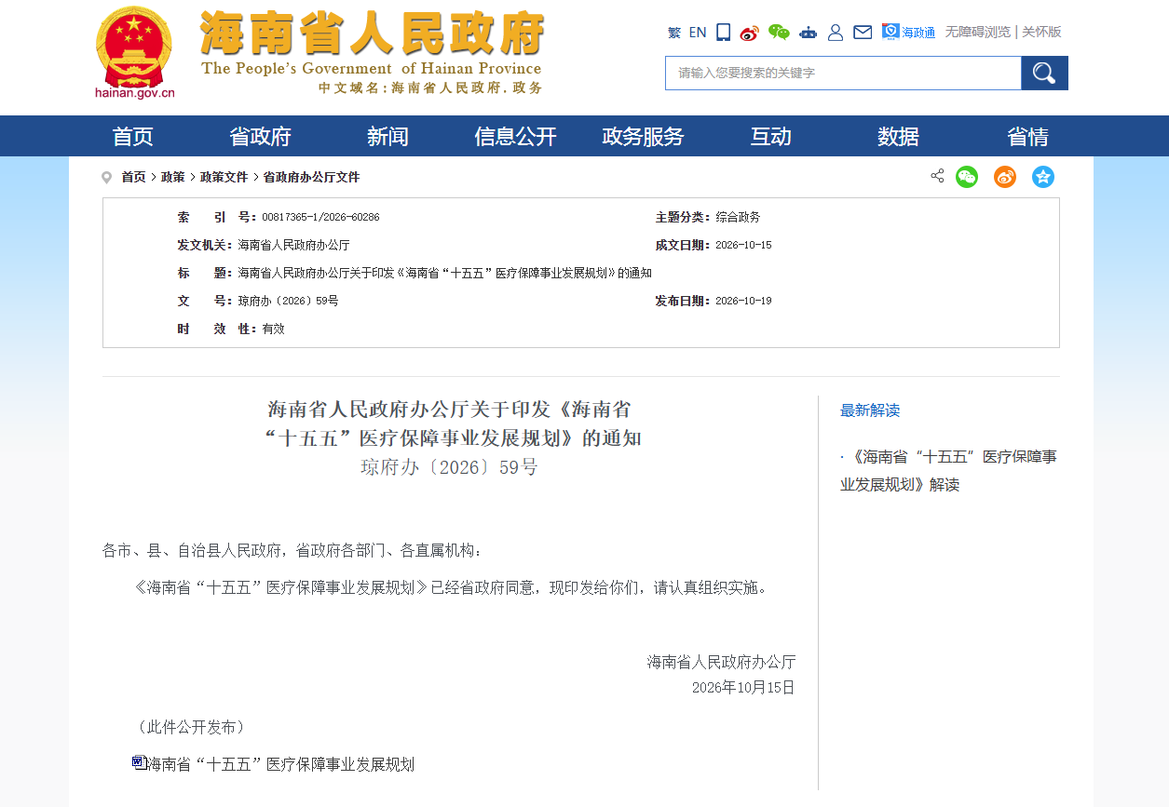Click the 最新解读 sidebar heading
1169x807 pixels.
point(870,410)
